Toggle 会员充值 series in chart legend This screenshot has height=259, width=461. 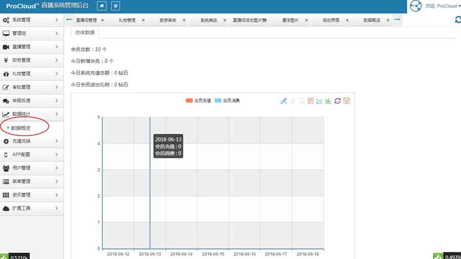(199, 101)
